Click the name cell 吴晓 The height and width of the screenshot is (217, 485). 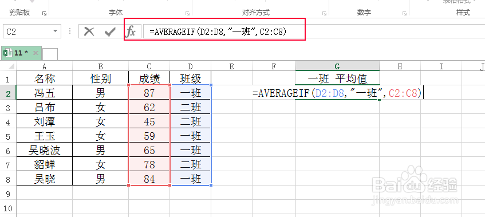click(45, 179)
